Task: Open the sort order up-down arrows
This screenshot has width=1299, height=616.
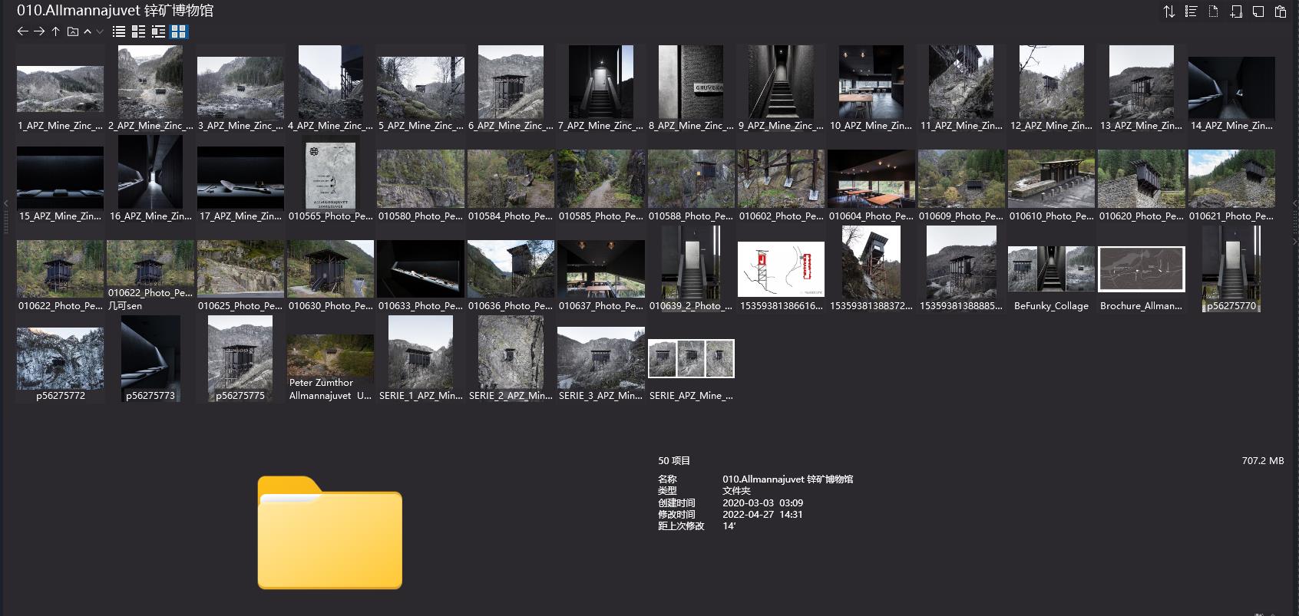Action: pos(1168,12)
